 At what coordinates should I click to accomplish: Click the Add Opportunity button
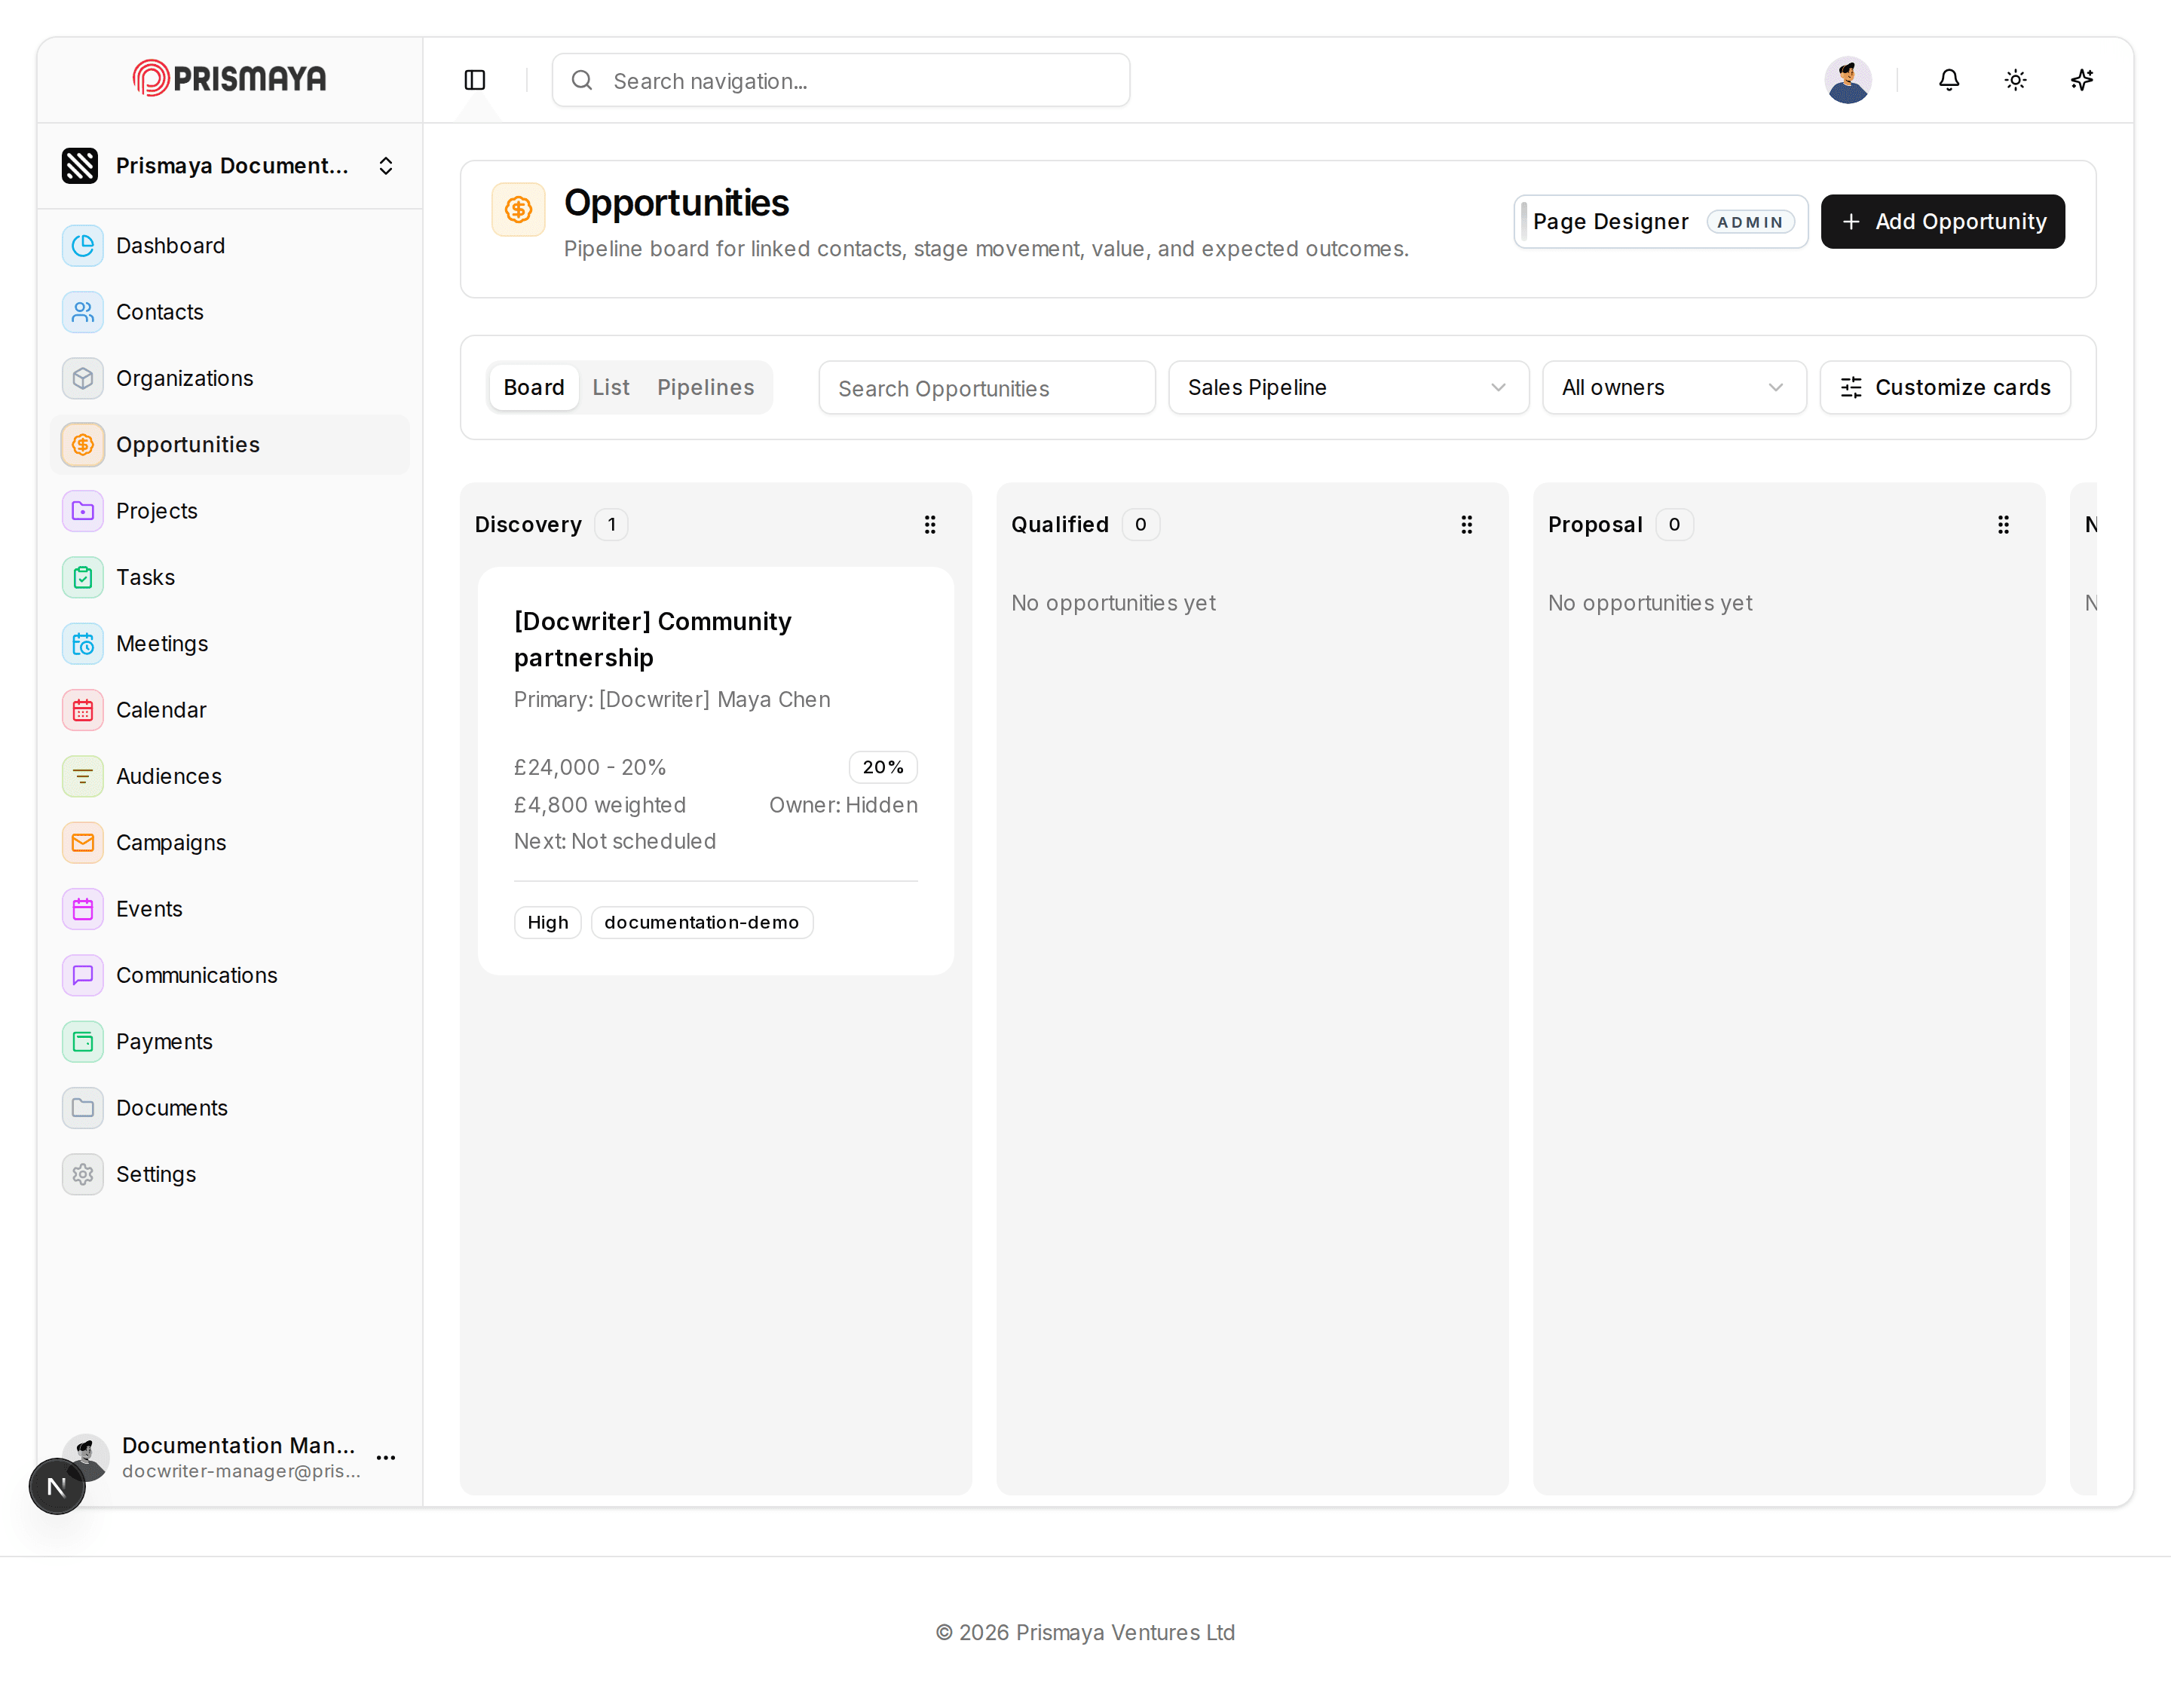(x=1942, y=222)
